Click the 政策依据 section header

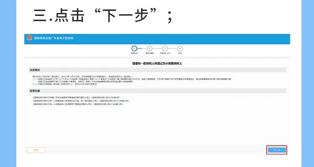tap(157, 91)
